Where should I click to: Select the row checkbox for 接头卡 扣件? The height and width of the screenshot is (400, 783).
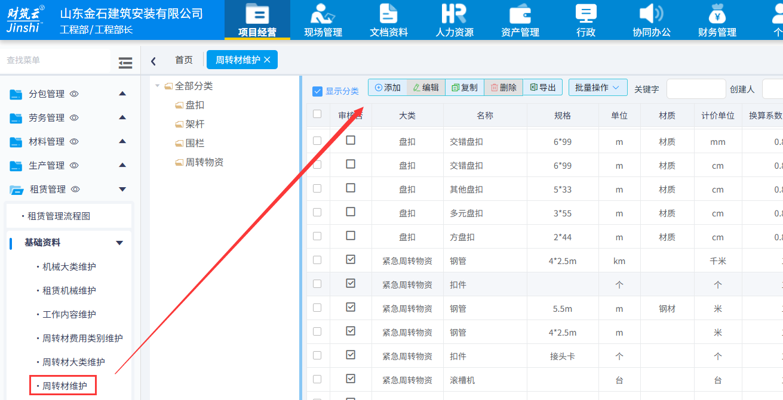pyautogui.click(x=317, y=355)
